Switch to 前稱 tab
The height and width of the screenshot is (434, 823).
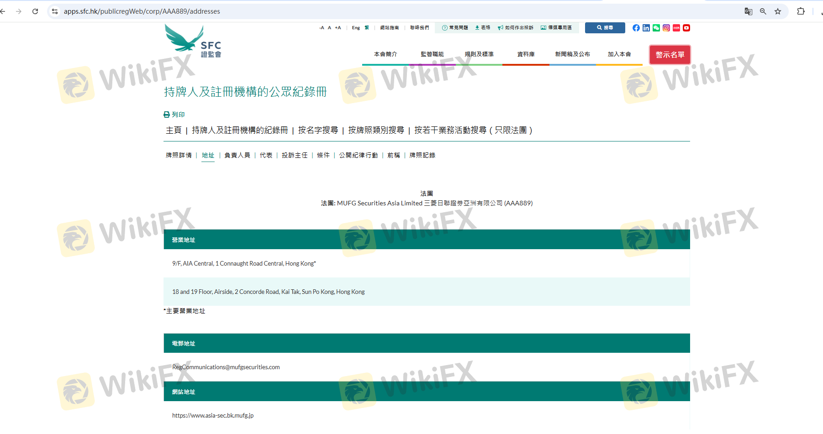(394, 156)
